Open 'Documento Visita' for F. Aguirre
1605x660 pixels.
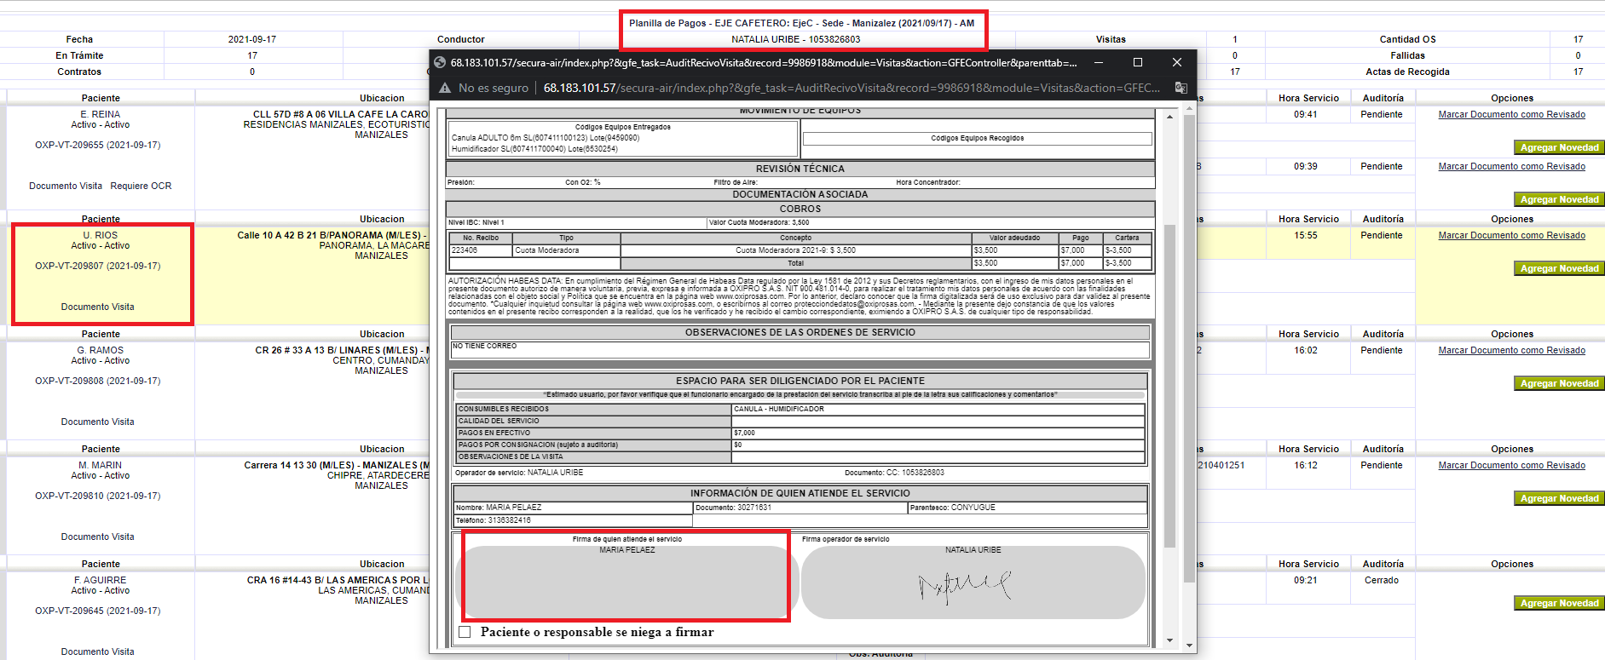pos(97,651)
